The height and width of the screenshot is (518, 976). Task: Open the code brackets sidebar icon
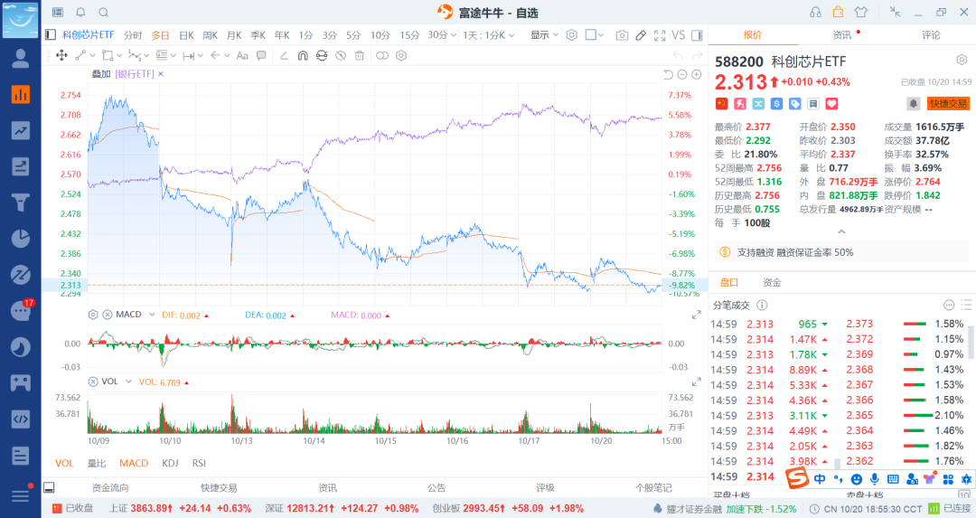pos(21,419)
